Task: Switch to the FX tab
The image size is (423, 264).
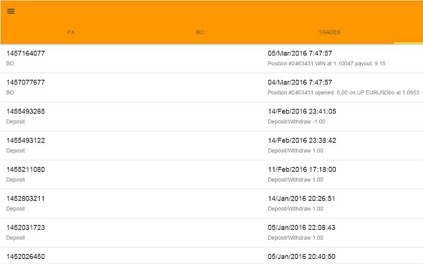Action: coord(71,32)
